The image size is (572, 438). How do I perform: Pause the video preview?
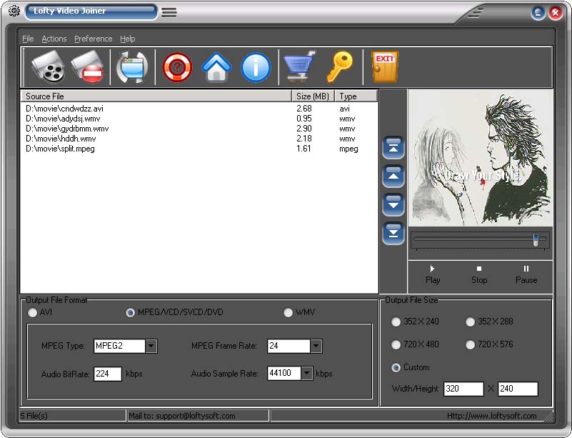(526, 274)
